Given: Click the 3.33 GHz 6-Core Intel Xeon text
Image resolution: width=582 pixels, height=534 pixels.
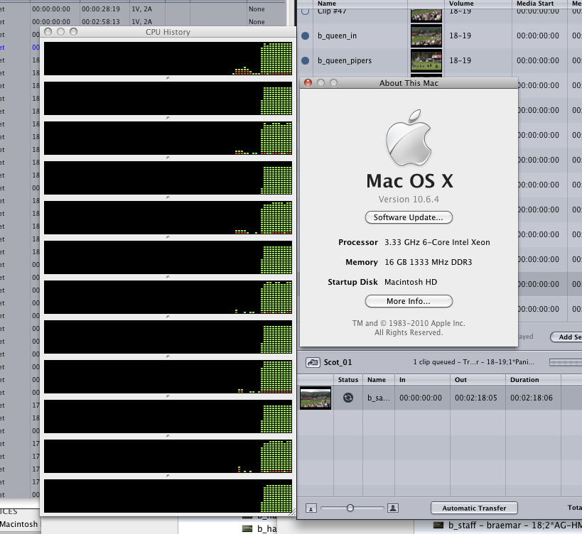Looking at the screenshot, I should (x=437, y=242).
